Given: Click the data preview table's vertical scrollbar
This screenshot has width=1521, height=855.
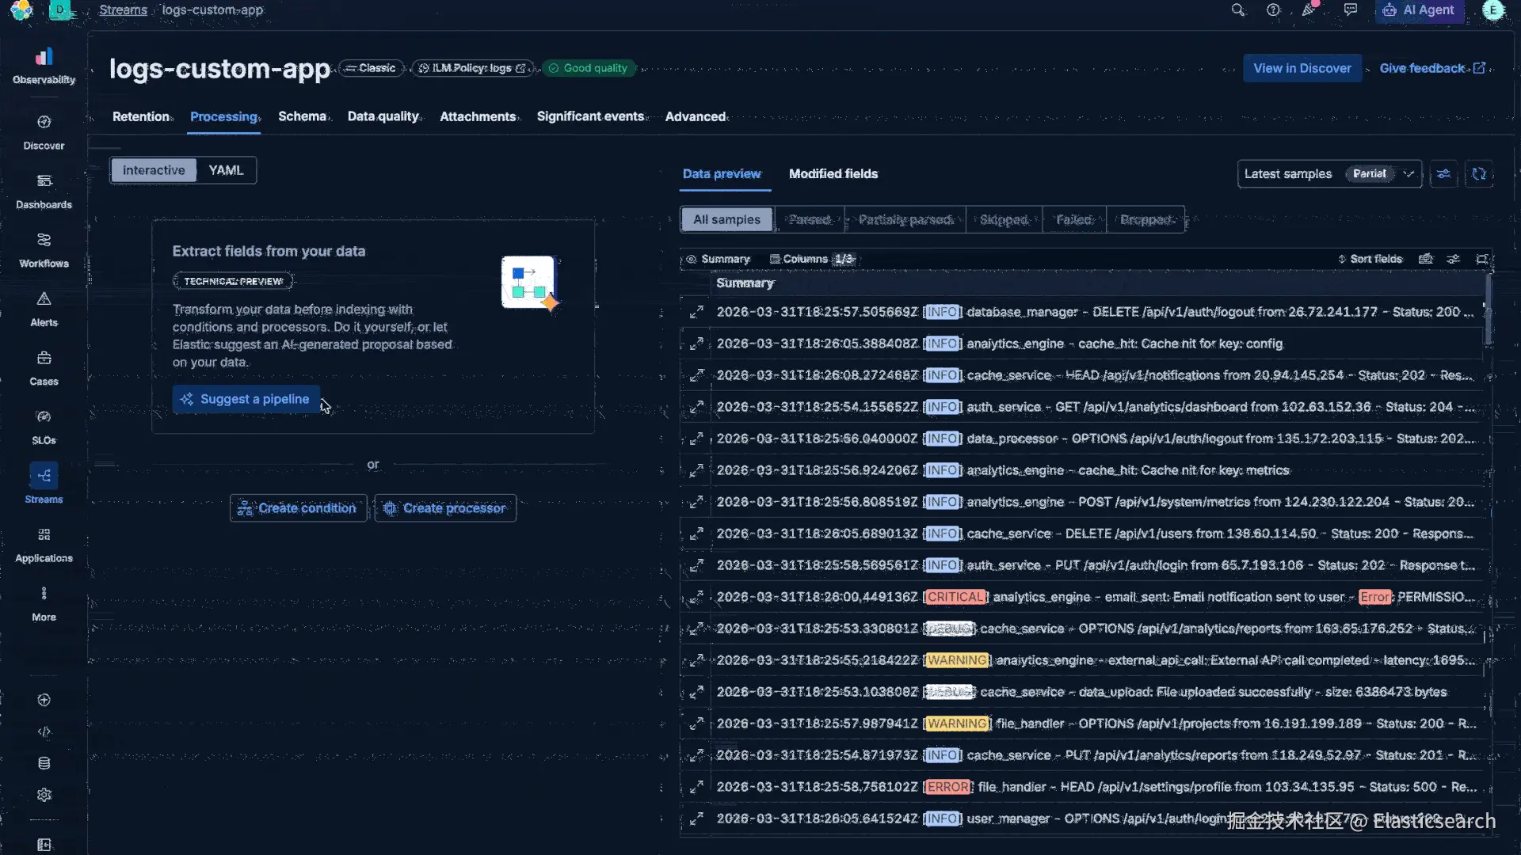Looking at the screenshot, I should [1489, 309].
